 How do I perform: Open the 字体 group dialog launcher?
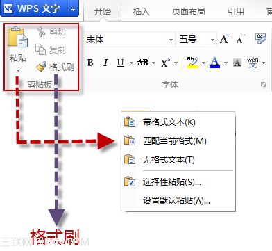[263, 84]
